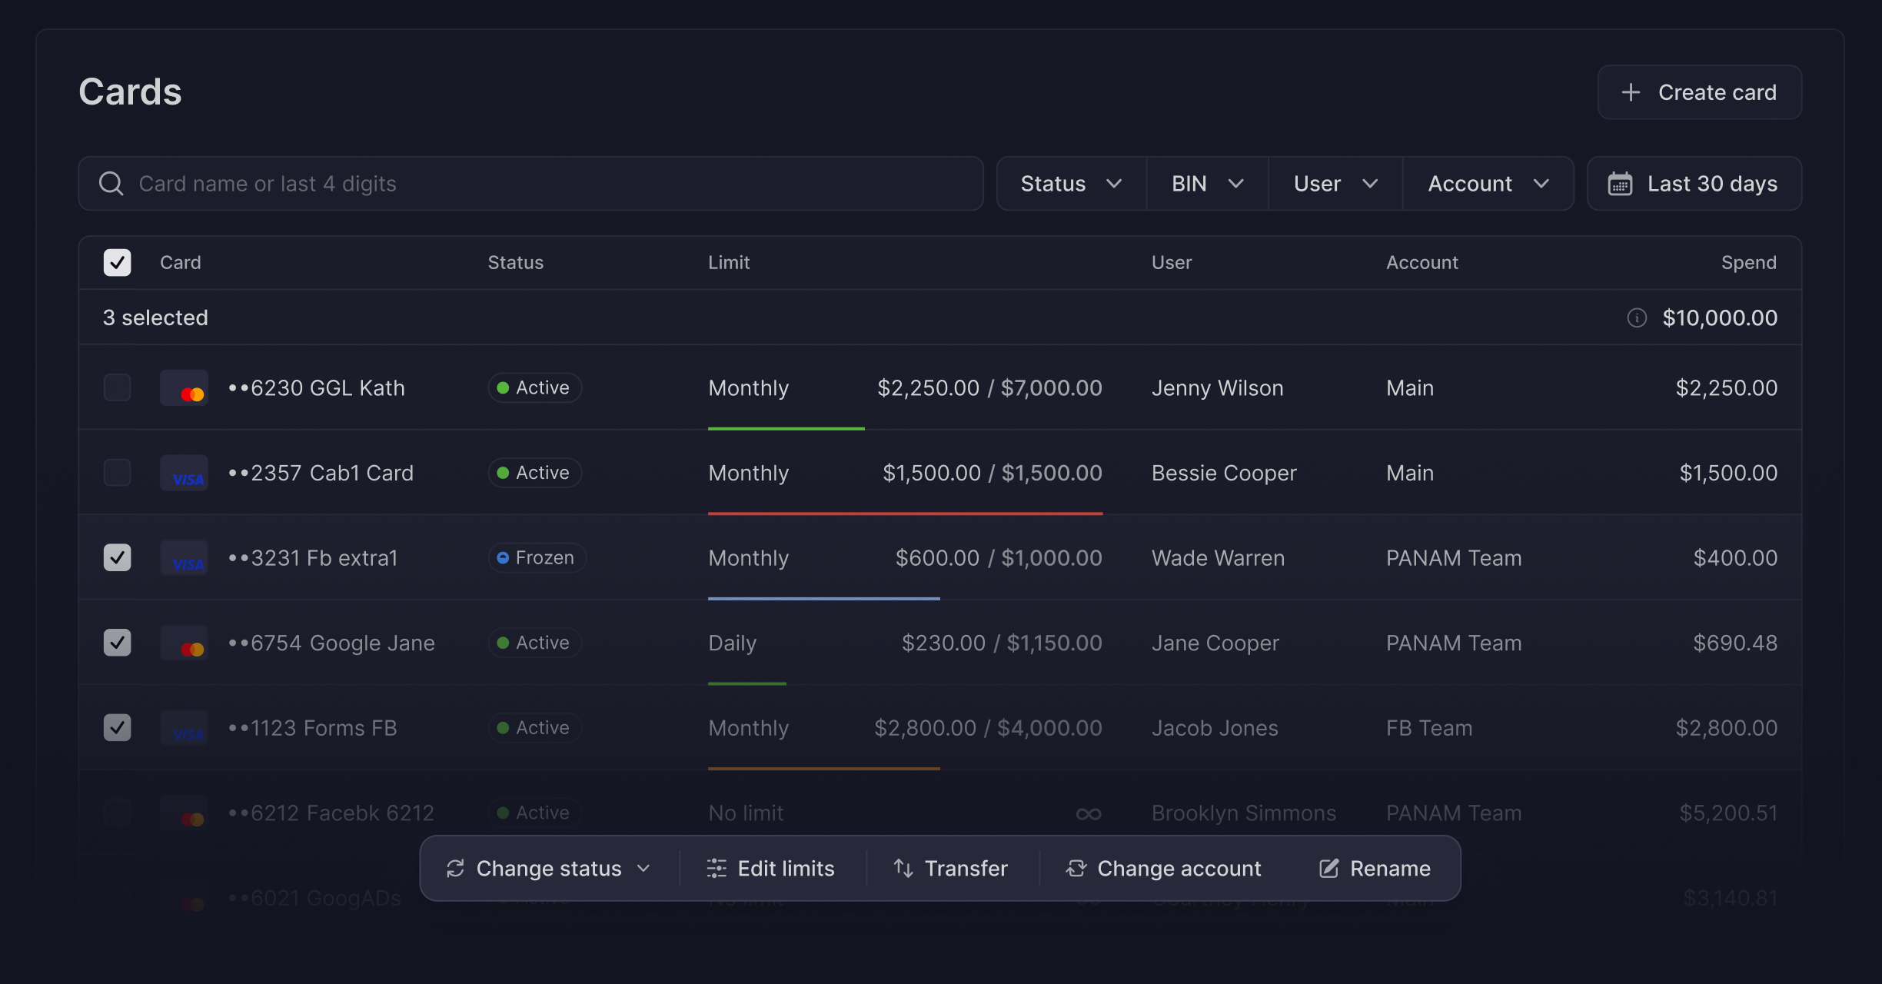1882x984 pixels.
Task: Check the box for 6230 GGL Kath
Action: (x=118, y=388)
